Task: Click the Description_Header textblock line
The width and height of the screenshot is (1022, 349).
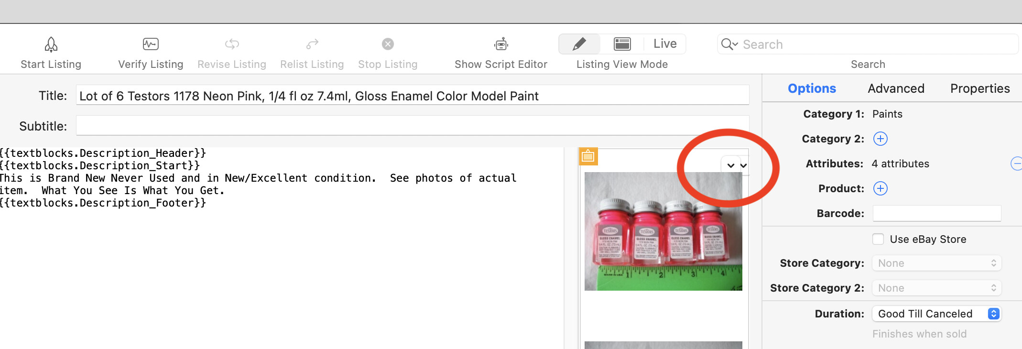Action: [x=103, y=153]
